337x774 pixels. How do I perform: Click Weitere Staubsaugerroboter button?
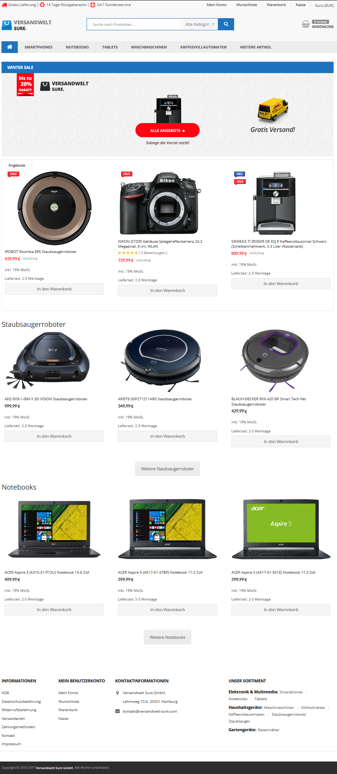(x=168, y=469)
